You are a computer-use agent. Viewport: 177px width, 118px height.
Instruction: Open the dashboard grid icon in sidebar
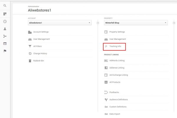(x=5, y=14)
